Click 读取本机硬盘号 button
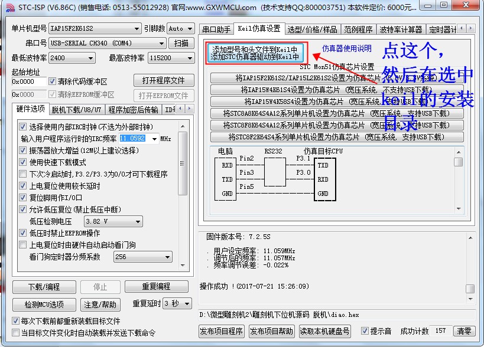This screenshot has width=484, height=347. click(324, 331)
